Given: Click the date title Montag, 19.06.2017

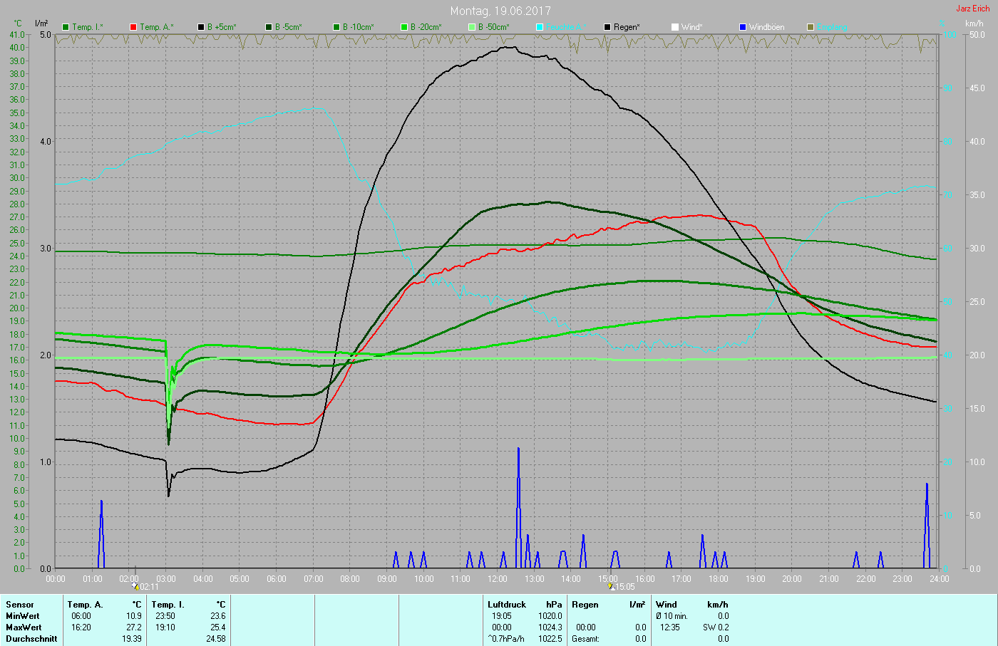Looking at the screenshot, I should (x=499, y=11).
